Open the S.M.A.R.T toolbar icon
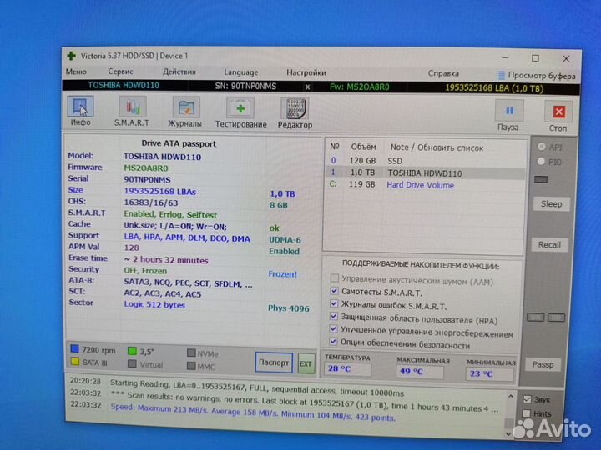601x450 pixels. [132, 108]
